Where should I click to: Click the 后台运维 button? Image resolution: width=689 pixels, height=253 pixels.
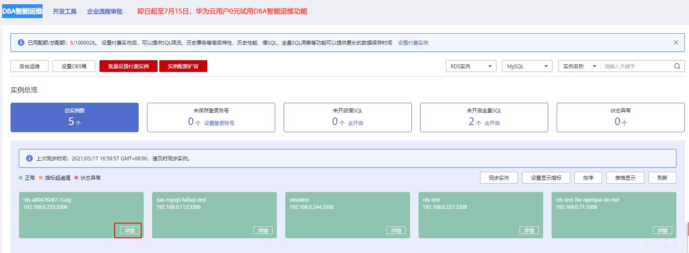coord(29,66)
